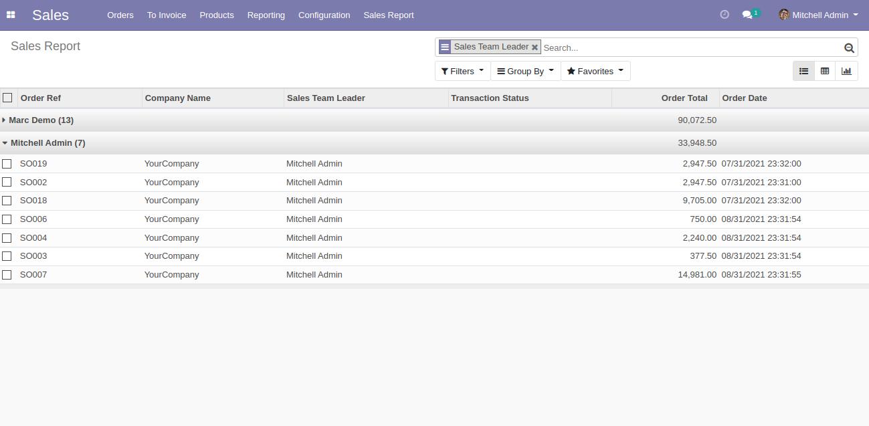Image resolution: width=869 pixels, height=426 pixels.
Task: Open the Group By dropdown
Action: coord(525,71)
